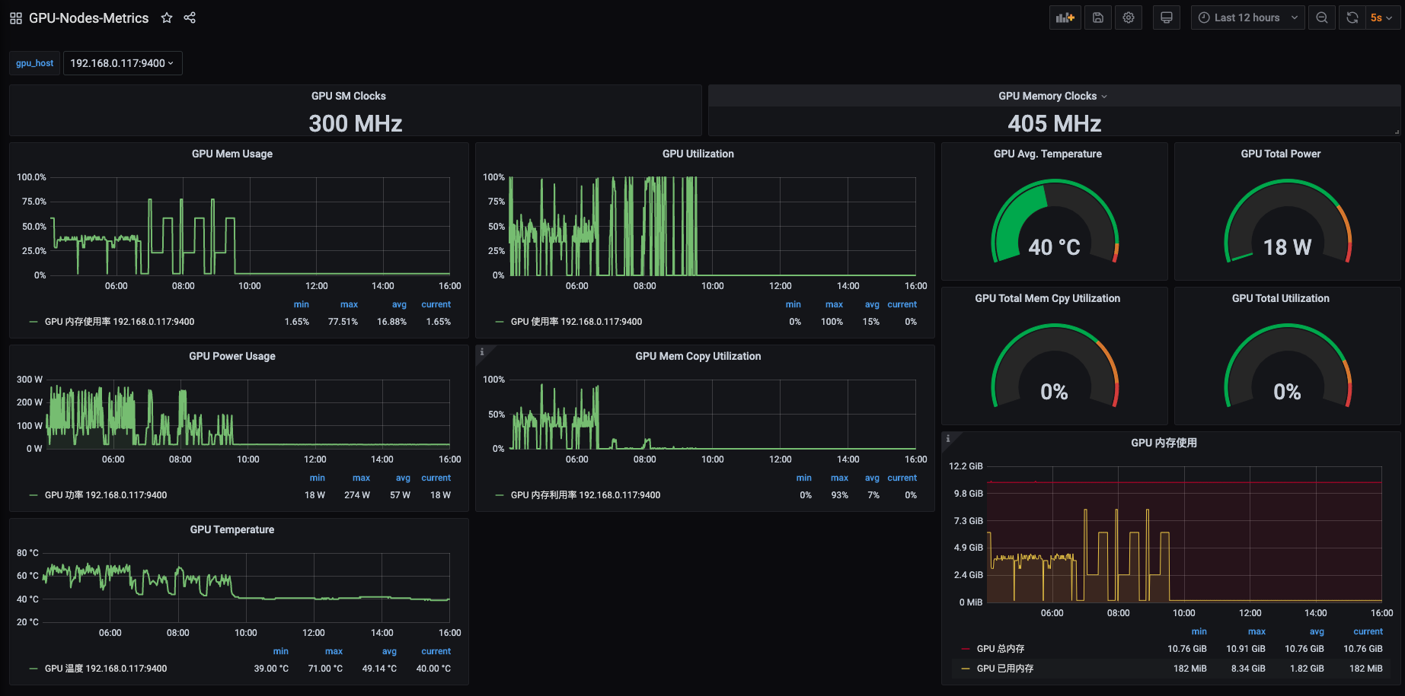Cycle view mode with monitor icon
This screenshot has height=696, width=1405.
pos(1166,17)
